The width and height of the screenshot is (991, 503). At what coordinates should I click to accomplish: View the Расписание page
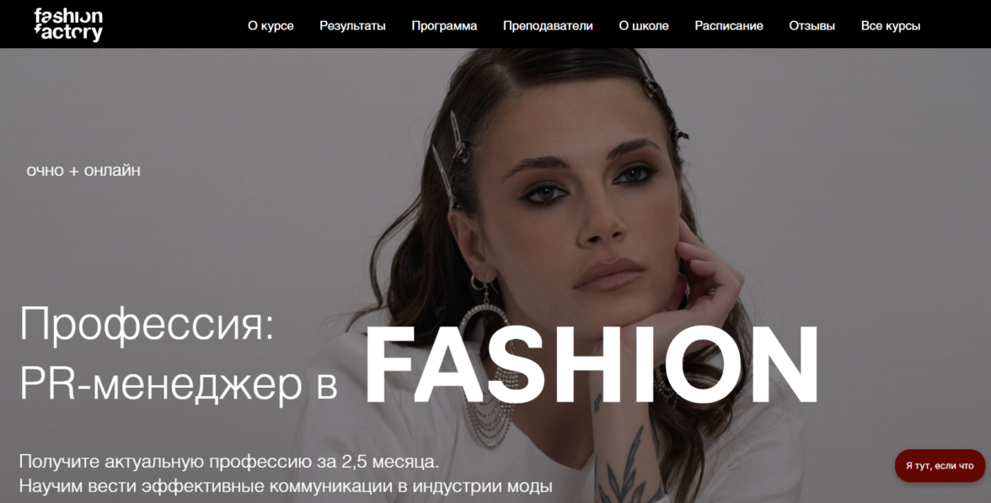click(x=729, y=26)
